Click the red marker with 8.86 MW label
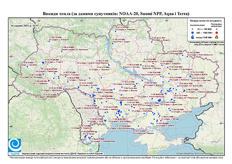The width and height of the screenshot is (232, 164). [x=49, y=81]
